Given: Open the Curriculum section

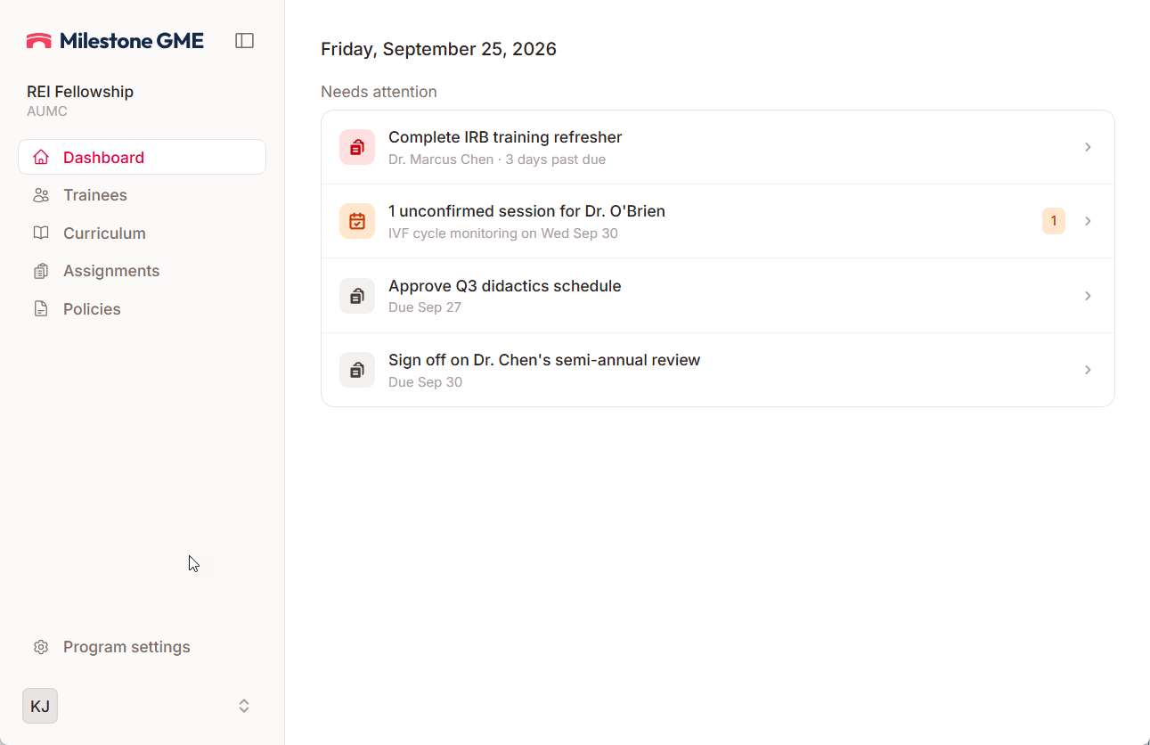Looking at the screenshot, I should pyautogui.click(x=142, y=233).
